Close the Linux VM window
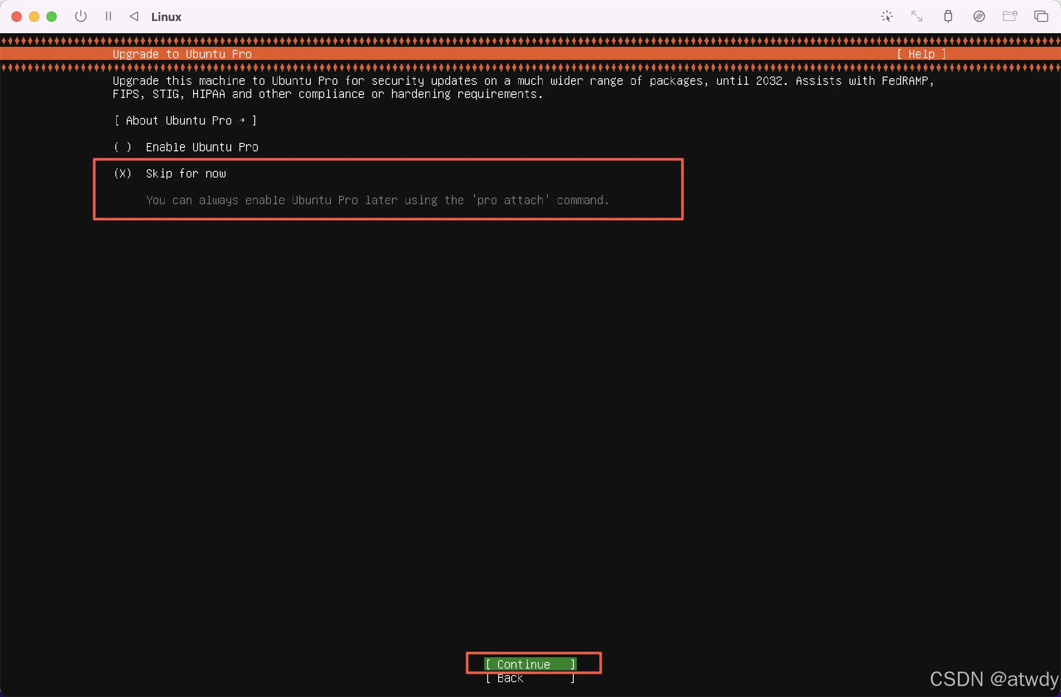Image resolution: width=1061 pixels, height=697 pixels. pyautogui.click(x=17, y=17)
